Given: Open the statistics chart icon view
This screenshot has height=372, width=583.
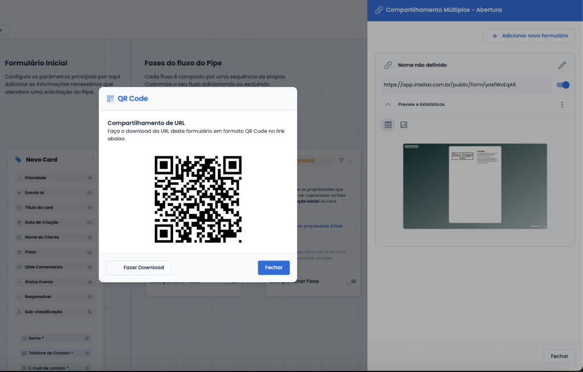Looking at the screenshot, I should point(404,125).
